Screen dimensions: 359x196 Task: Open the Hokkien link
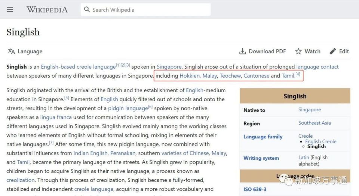pos(190,76)
